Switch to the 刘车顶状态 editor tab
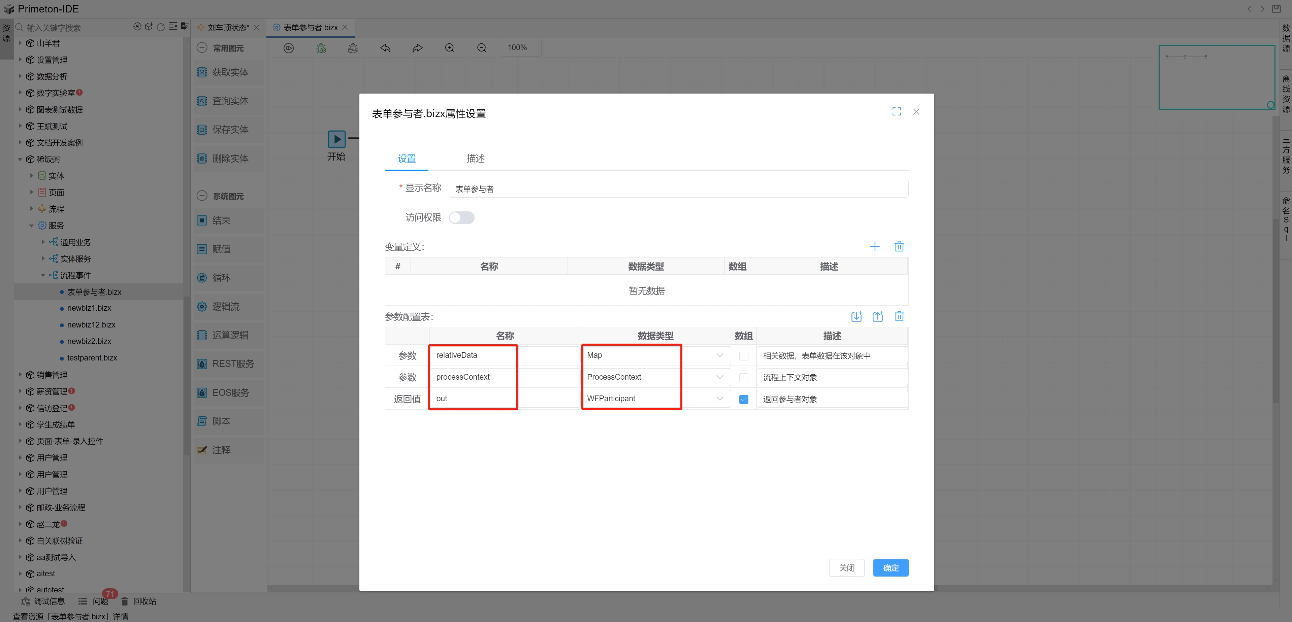Screen dimensions: 1292x622 click(228, 28)
